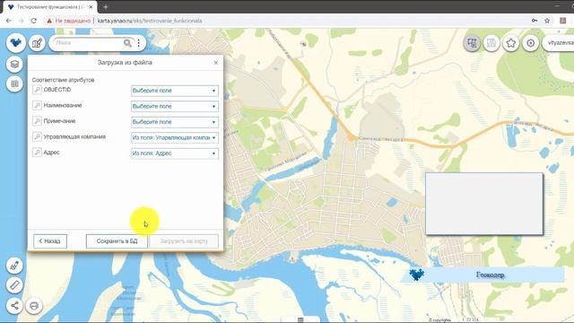The width and height of the screenshot is (574, 323).
Task: Click the locate-me target button
Action: 530,43
